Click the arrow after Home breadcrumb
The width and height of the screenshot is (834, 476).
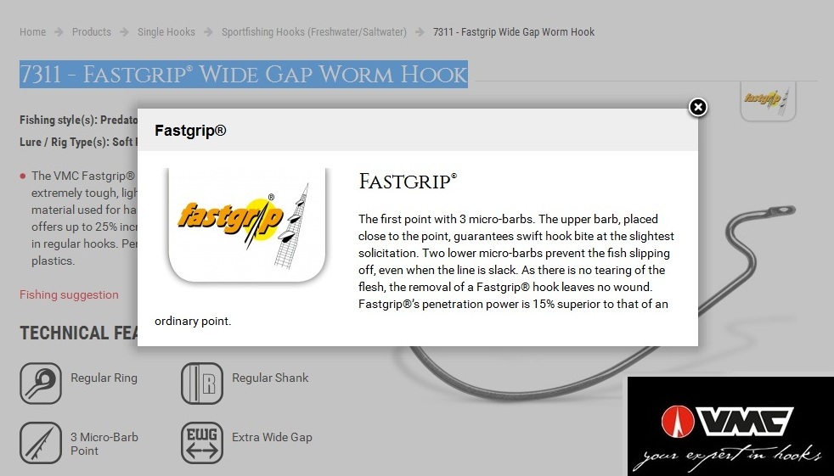(59, 32)
